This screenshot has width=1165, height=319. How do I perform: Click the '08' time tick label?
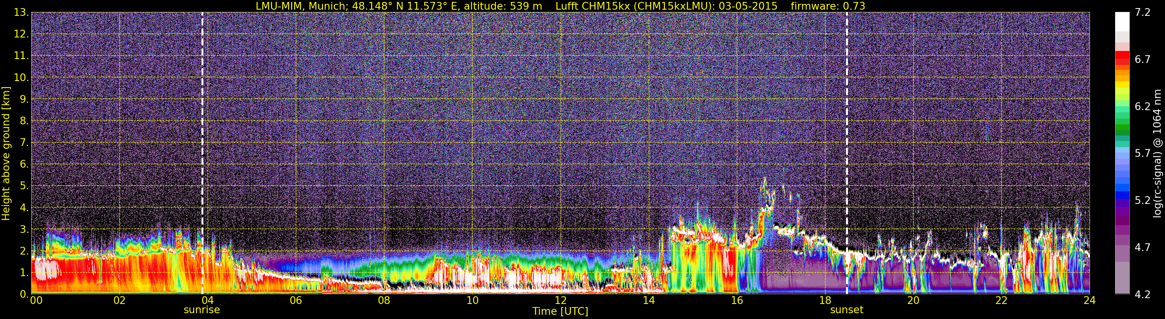click(384, 300)
